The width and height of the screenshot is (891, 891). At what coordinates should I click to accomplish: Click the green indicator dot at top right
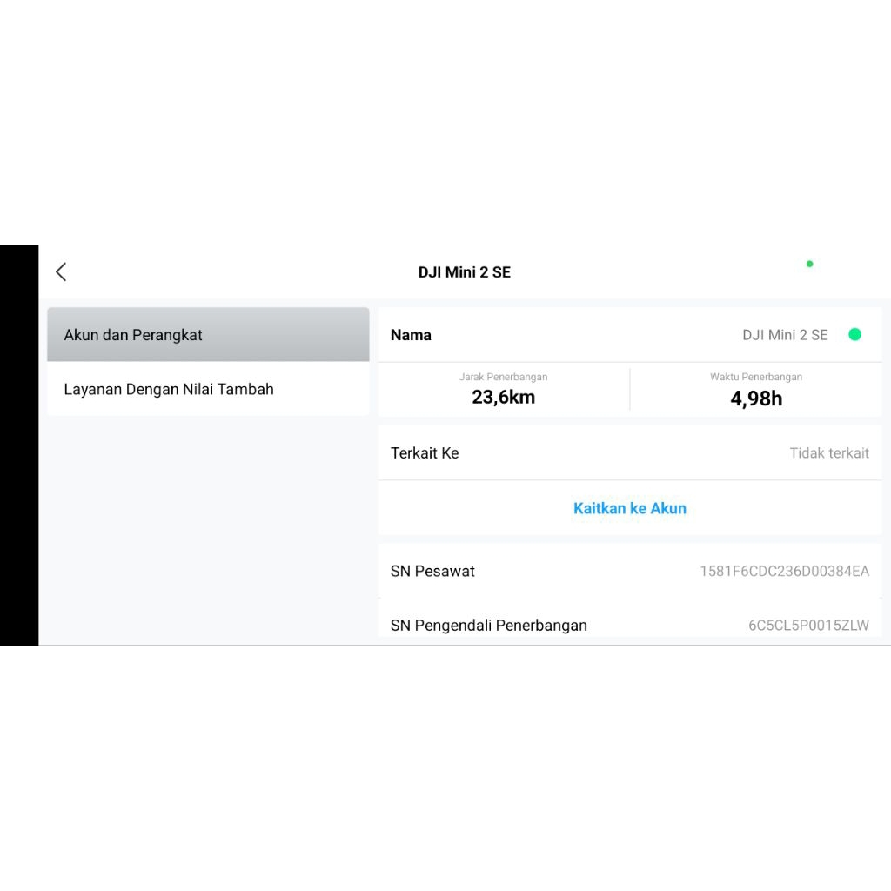(x=808, y=263)
